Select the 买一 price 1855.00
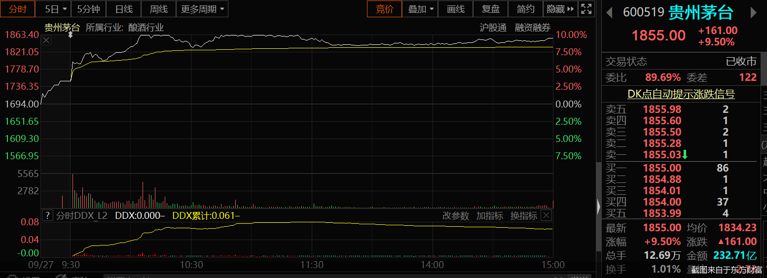Screen dimensions: 767x278 pos(662,168)
